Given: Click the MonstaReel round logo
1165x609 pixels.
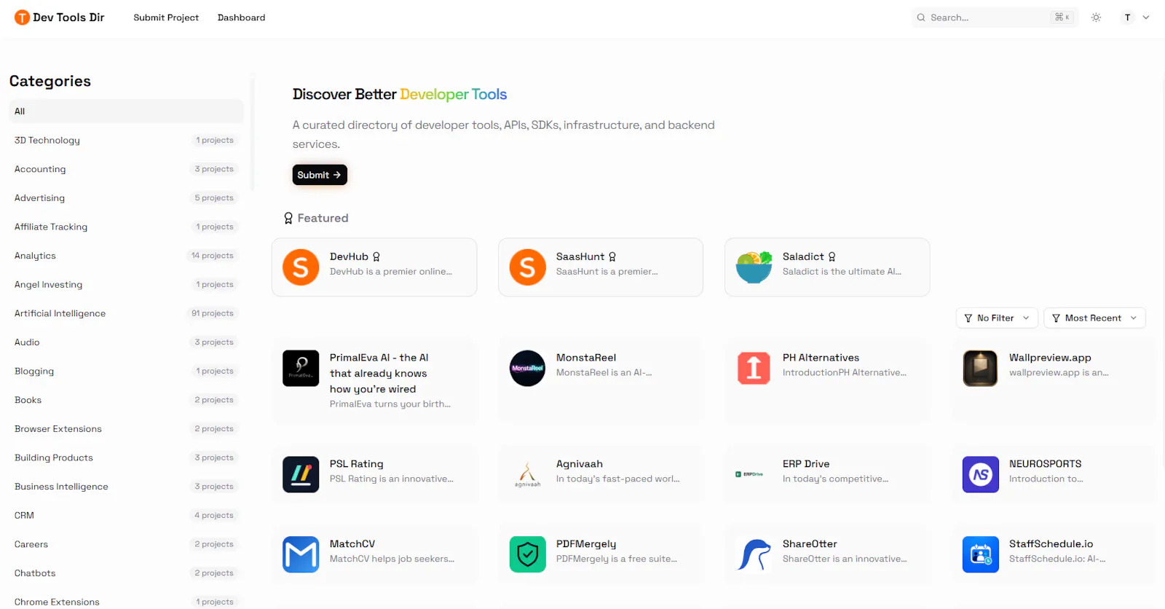Looking at the screenshot, I should click(528, 368).
